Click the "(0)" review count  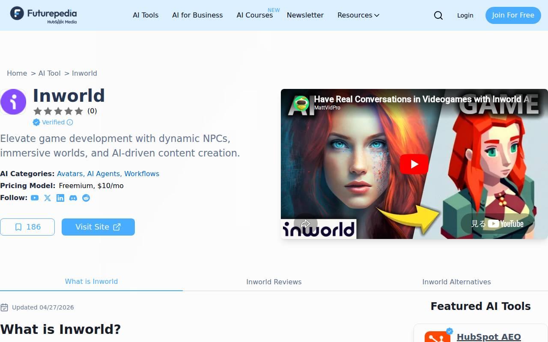[92, 111]
